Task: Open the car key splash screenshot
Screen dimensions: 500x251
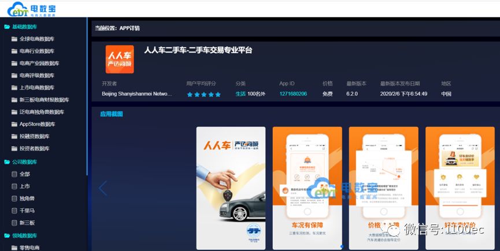Action: pyautogui.click(x=231, y=188)
